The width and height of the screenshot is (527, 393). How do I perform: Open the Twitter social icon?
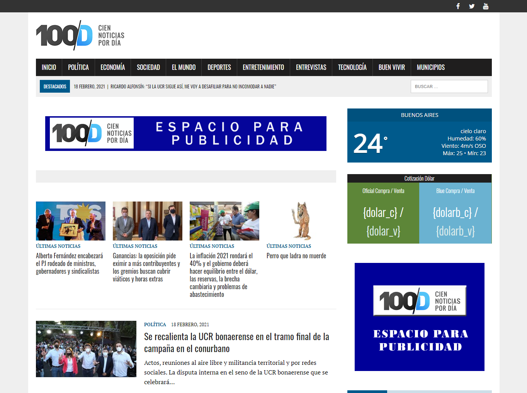coord(472,6)
